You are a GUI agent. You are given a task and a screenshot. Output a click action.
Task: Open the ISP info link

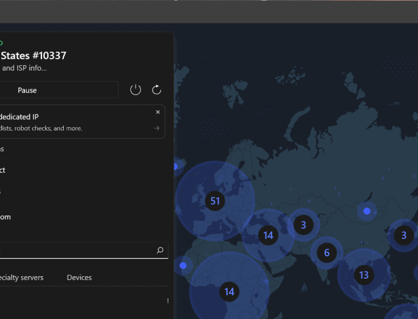(x=24, y=68)
